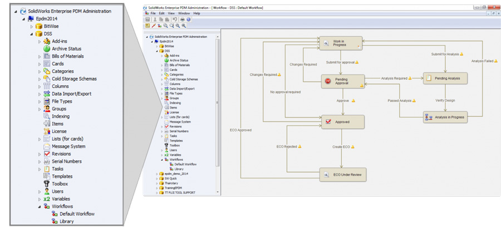Click green Archive Status icon in enlarged tree
Image resolution: width=501 pixels, height=231 pixels.
point(47,48)
